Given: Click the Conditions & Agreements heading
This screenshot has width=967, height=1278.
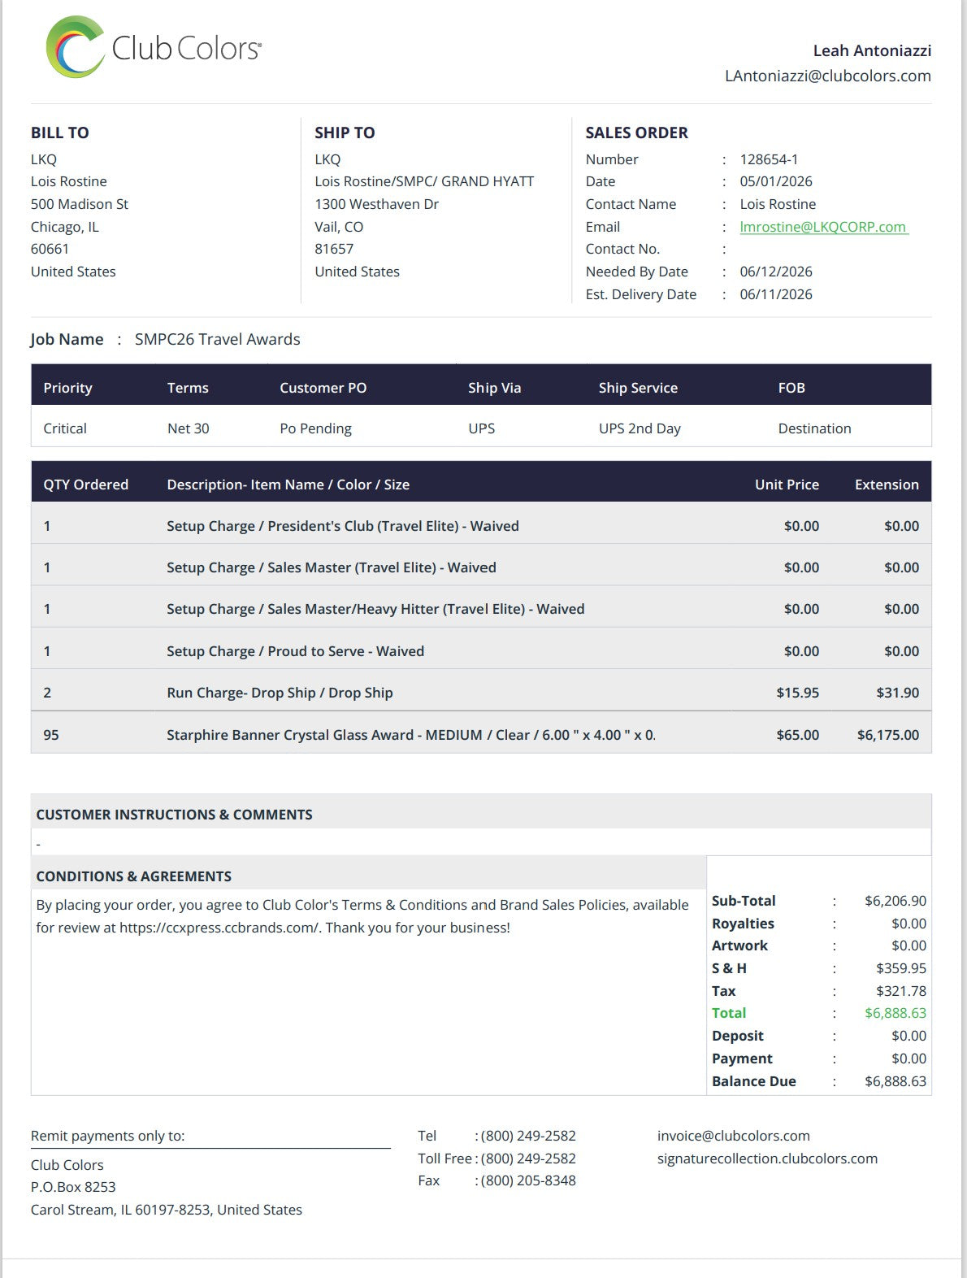Looking at the screenshot, I should pyautogui.click(x=133, y=876).
